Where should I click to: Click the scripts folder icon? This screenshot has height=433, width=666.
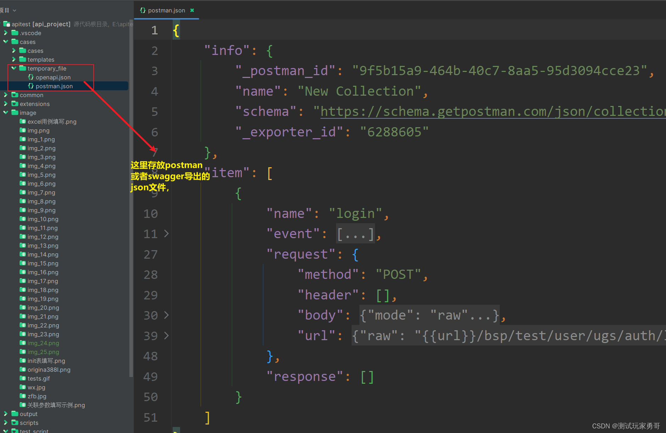coord(15,422)
